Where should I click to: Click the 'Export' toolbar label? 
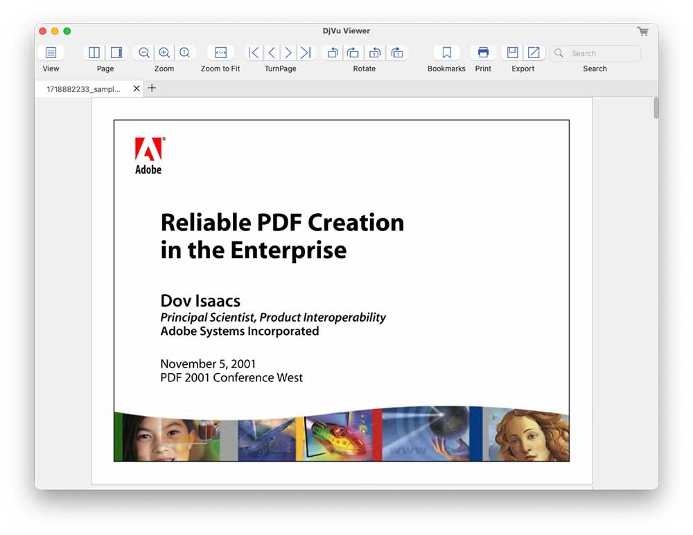[523, 69]
